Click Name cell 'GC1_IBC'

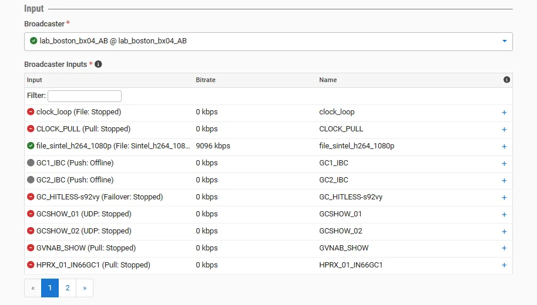tap(334, 162)
